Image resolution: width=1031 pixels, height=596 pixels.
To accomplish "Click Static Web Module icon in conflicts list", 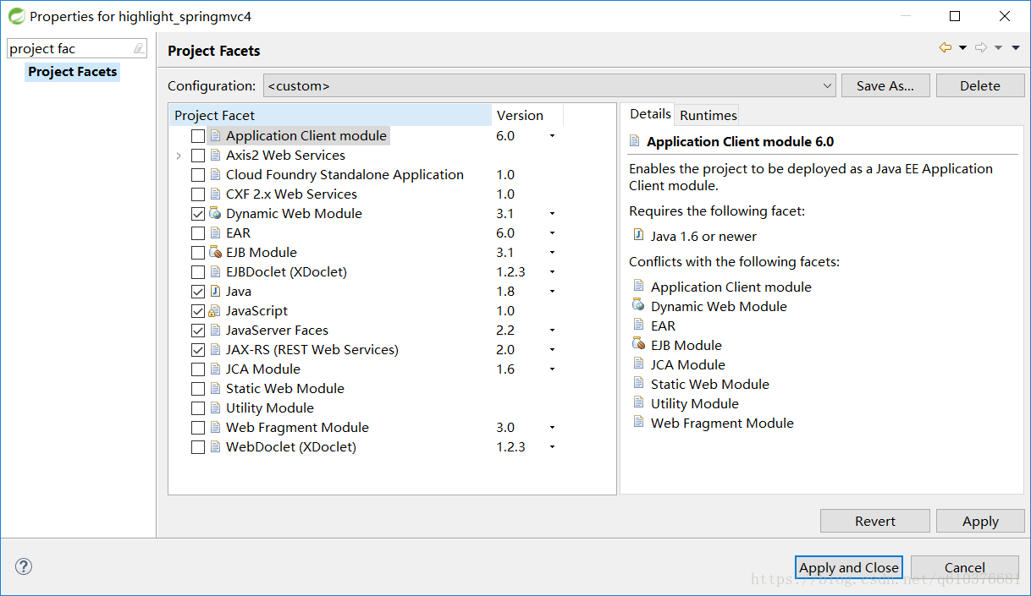I will pos(638,383).
